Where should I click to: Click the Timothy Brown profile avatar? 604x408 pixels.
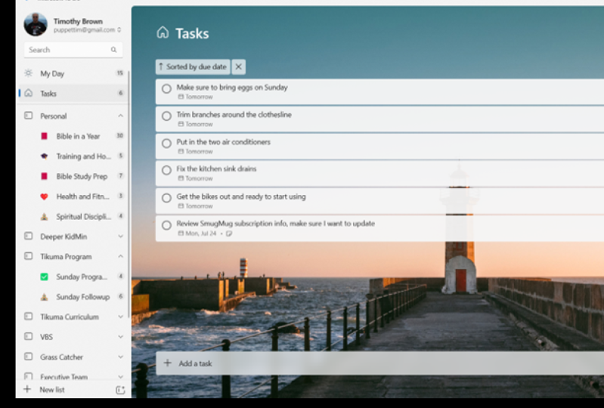pyautogui.click(x=36, y=25)
